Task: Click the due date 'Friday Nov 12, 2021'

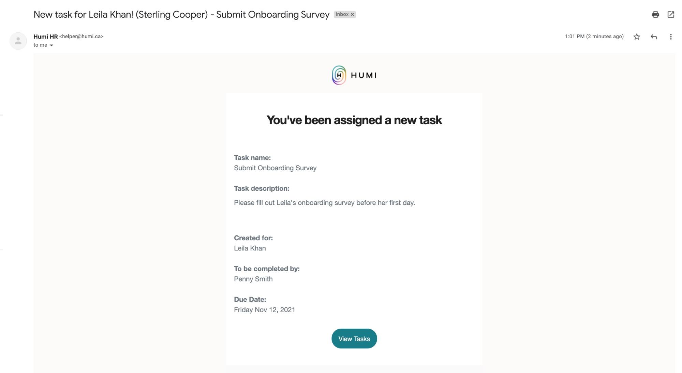Action: (264, 310)
